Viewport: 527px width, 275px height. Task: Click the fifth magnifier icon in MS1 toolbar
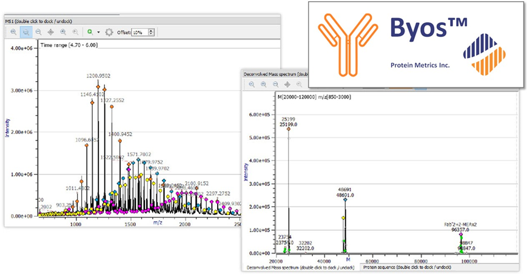[75, 32]
